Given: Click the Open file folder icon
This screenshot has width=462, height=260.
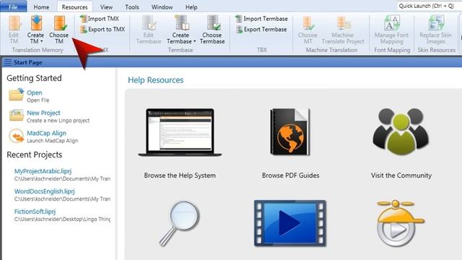Looking at the screenshot, I should pyautogui.click(x=16, y=95).
